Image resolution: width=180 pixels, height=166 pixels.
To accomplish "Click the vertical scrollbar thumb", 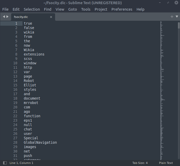I will tap(179, 25).
